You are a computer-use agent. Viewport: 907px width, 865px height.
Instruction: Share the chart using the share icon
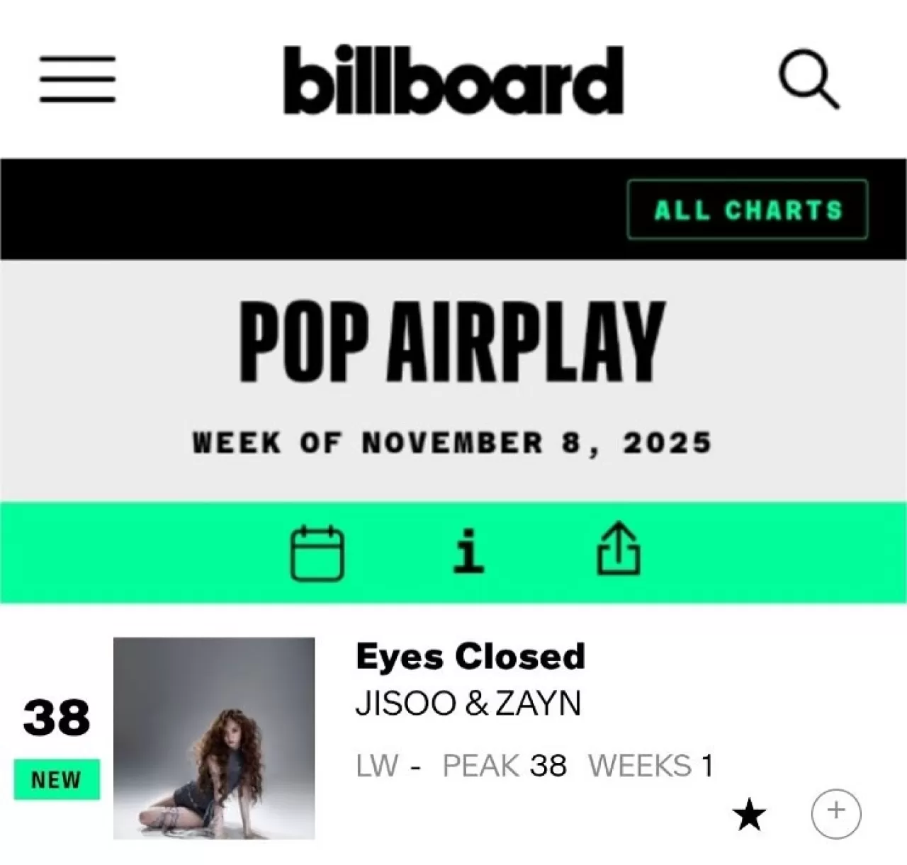[619, 548]
